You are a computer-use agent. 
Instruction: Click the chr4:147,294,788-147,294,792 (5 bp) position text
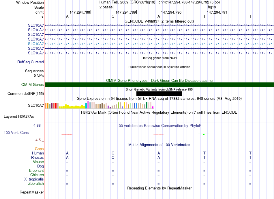[x=189, y=2]
